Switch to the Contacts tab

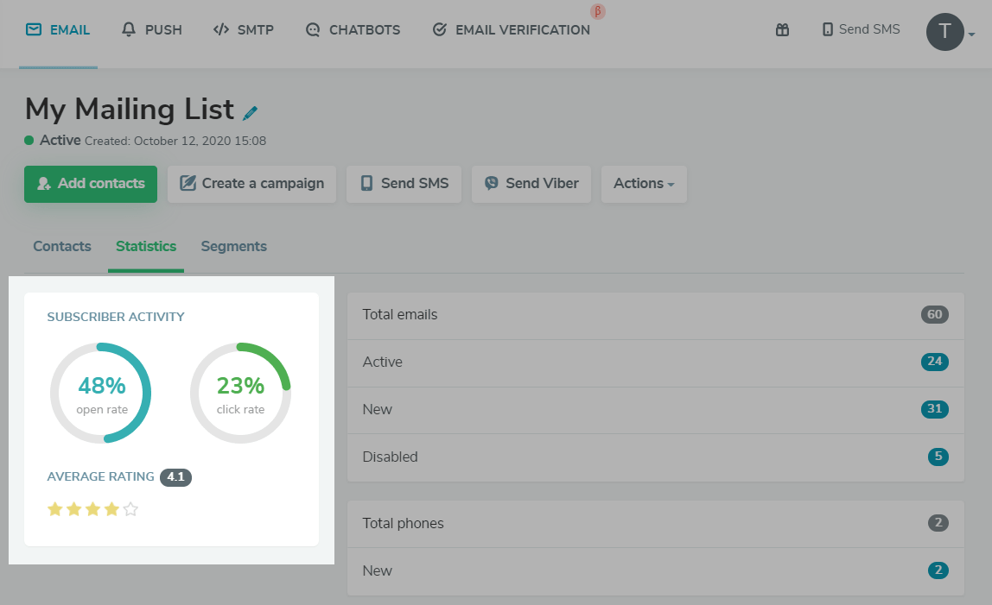[x=62, y=246]
